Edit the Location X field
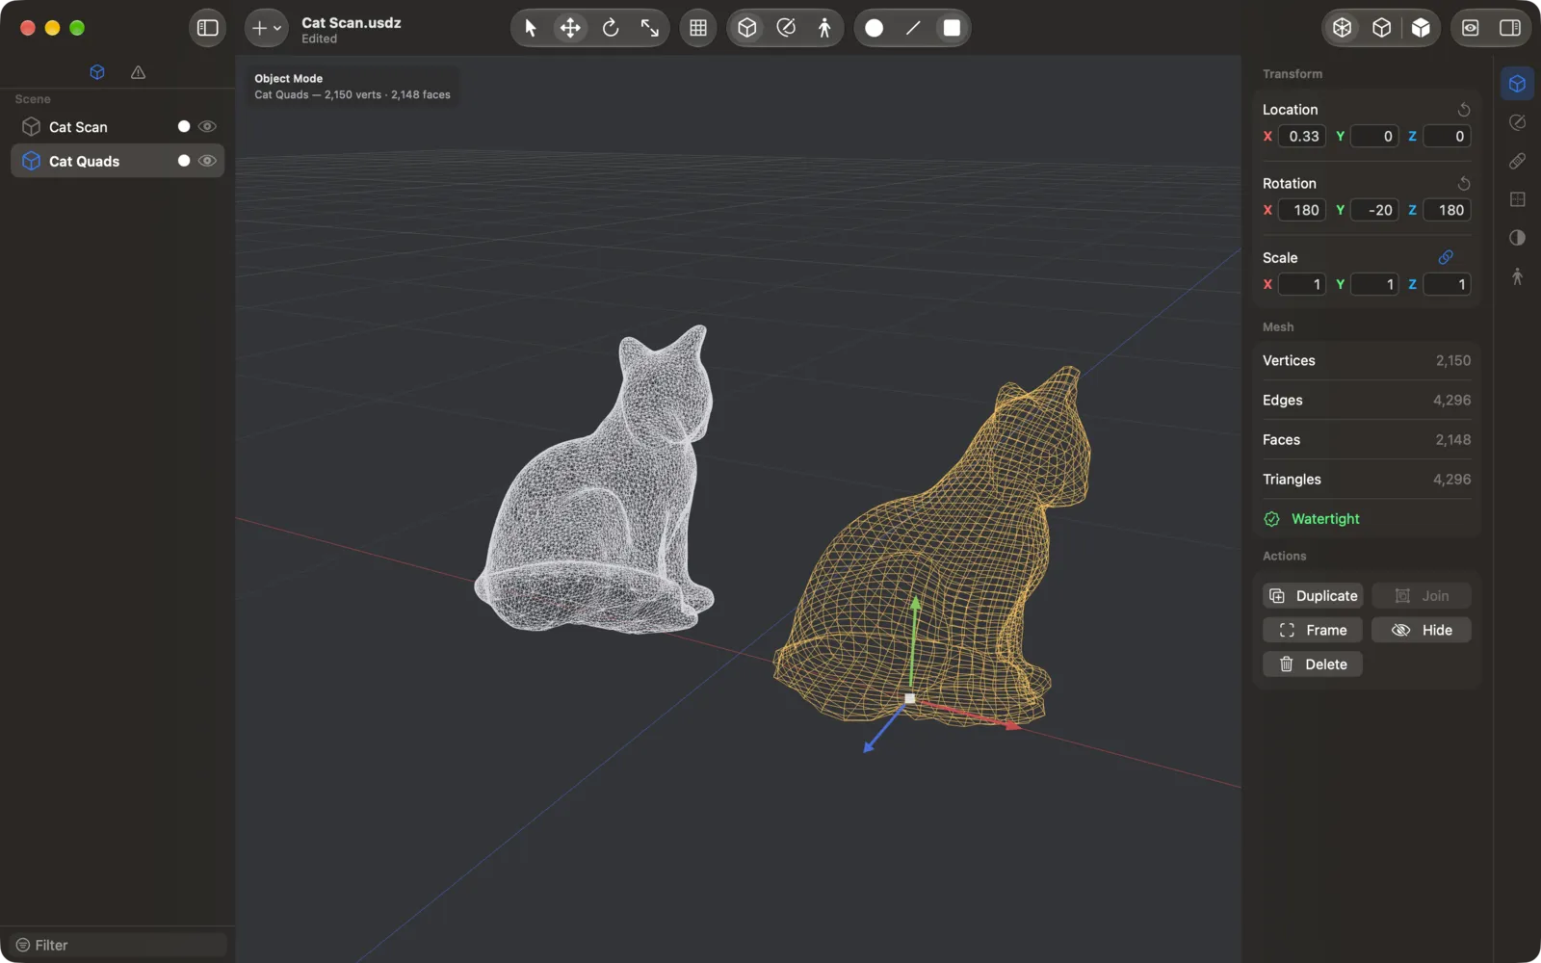The width and height of the screenshot is (1541, 963). click(1302, 137)
